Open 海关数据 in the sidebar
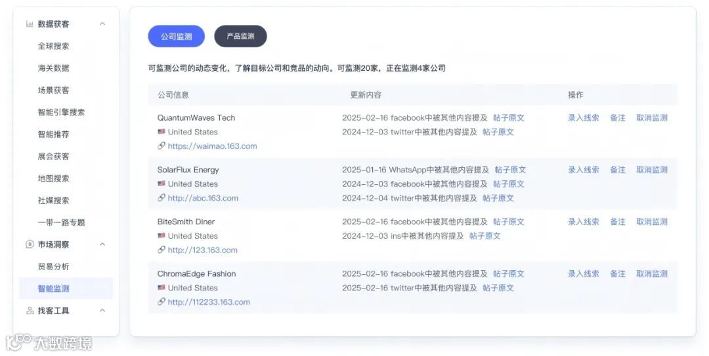This screenshot has width=709, height=356. [53, 68]
